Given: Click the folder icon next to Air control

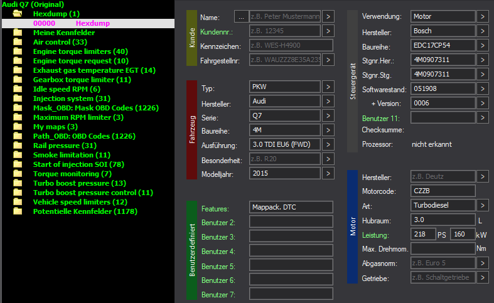Looking at the screenshot, I should coord(18,42).
